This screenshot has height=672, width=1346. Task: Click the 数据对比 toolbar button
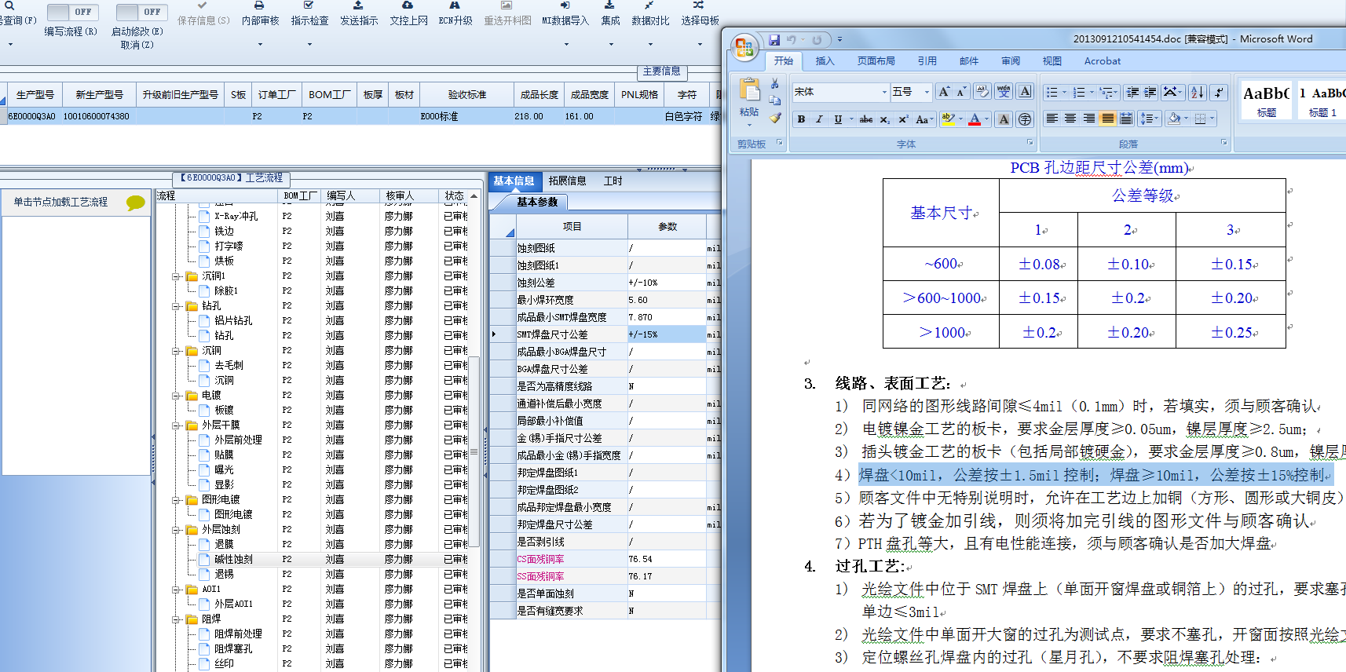pyautogui.click(x=650, y=15)
